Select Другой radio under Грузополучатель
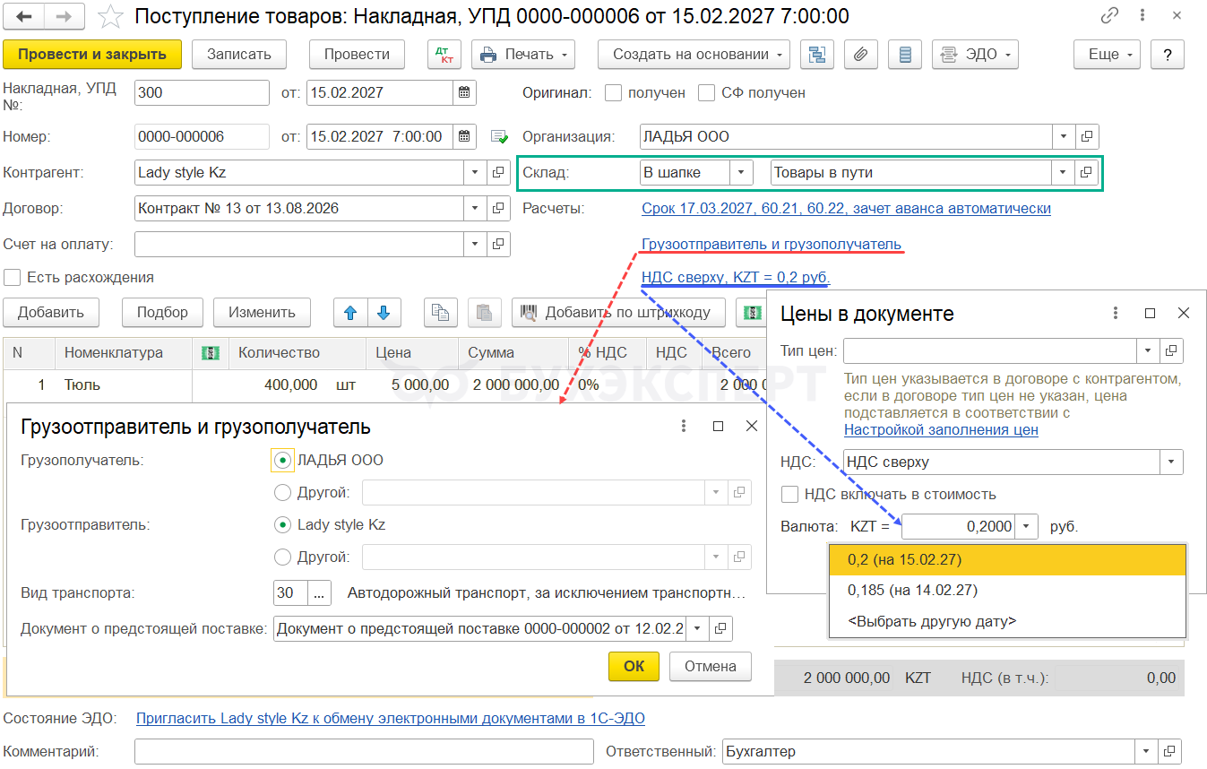 [x=282, y=492]
